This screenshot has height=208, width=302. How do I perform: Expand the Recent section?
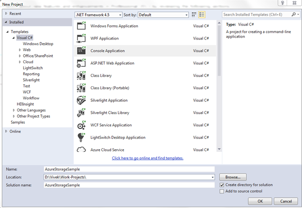coord(6,14)
